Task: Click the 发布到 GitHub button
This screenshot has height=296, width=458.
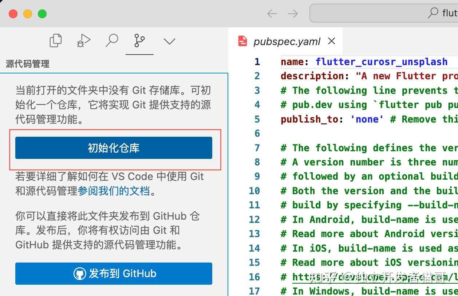Action: pyautogui.click(x=114, y=274)
